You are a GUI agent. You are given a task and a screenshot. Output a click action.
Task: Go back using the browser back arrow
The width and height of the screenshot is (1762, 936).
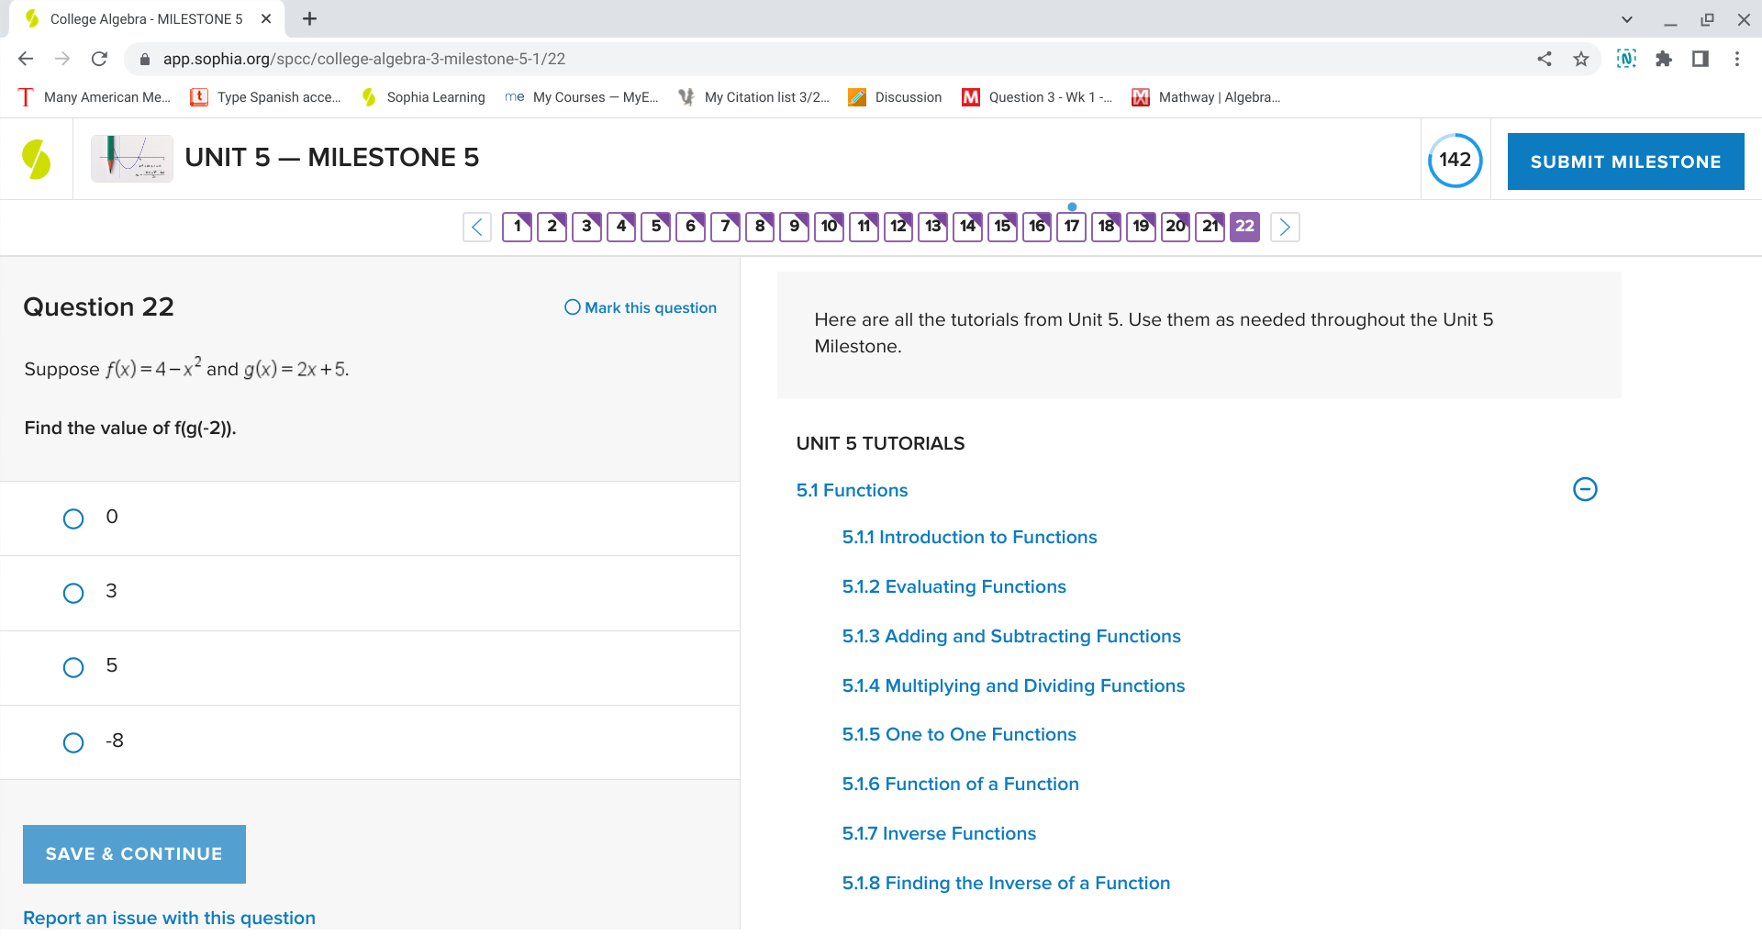click(x=26, y=59)
